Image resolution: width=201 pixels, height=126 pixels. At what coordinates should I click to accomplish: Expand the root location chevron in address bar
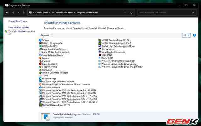tap(33, 13)
